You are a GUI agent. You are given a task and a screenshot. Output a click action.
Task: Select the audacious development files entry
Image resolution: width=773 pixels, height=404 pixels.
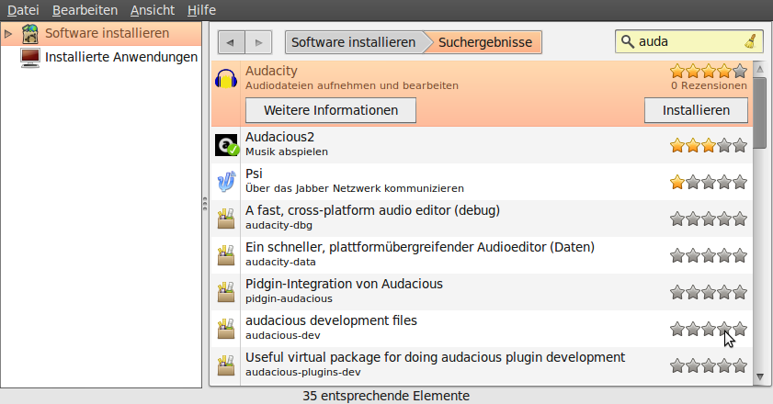click(x=414, y=328)
